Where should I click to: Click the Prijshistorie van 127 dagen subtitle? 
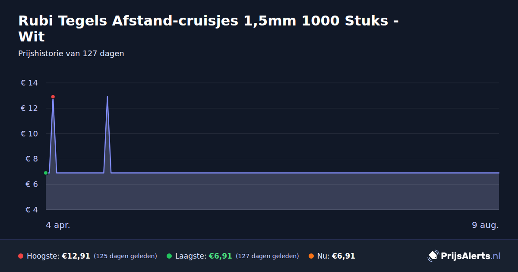point(71,54)
